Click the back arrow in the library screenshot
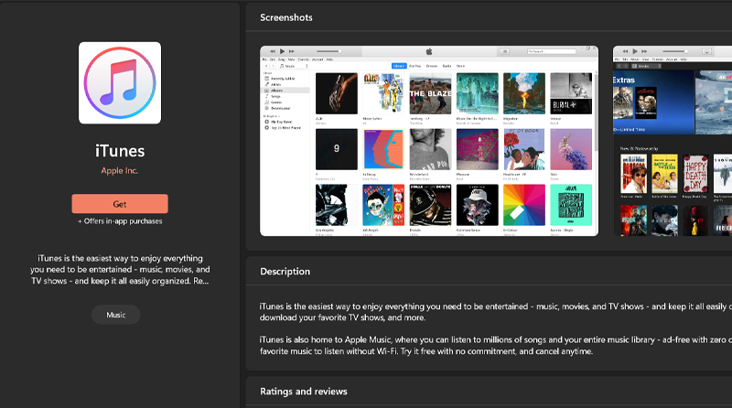The height and width of the screenshot is (408, 732). pyautogui.click(x=267, y=66)
